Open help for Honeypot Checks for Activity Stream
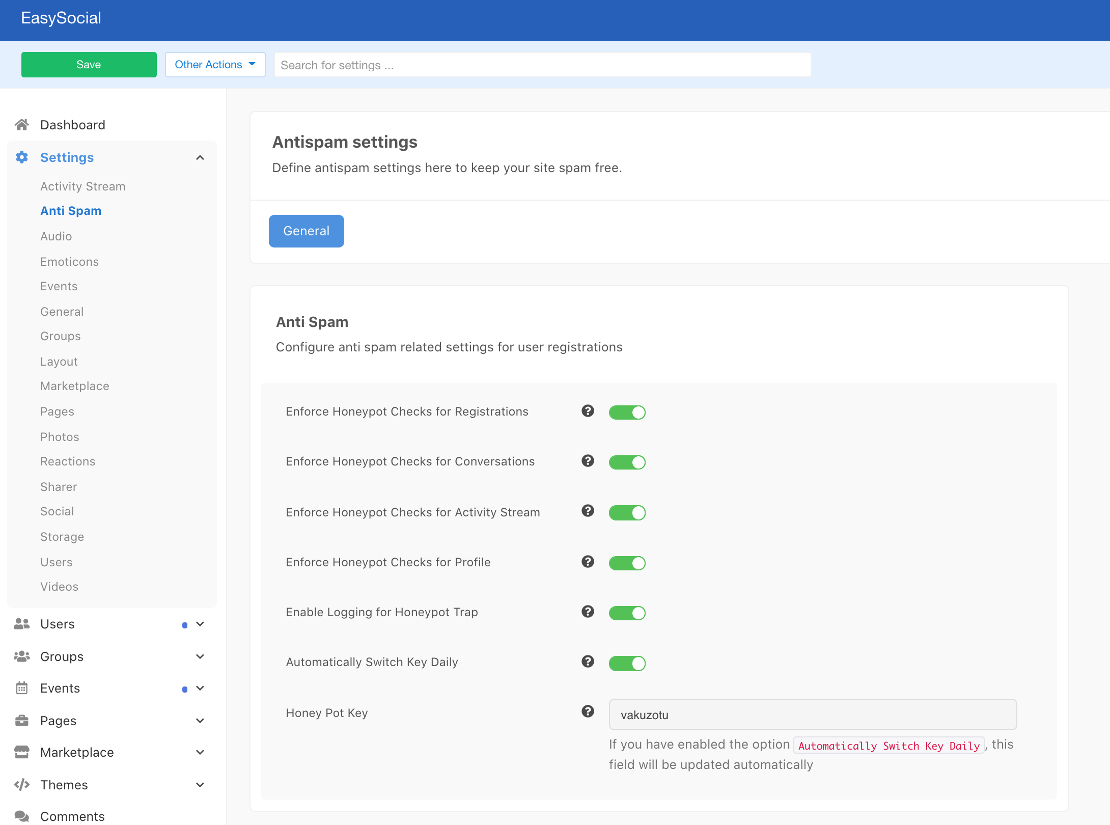Image resolution: width=1110 pixels, height=825 pixels. point(588,511)
